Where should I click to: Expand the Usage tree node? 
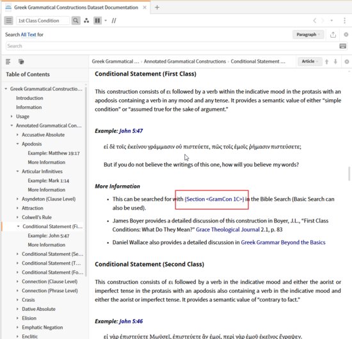(12, 116)
